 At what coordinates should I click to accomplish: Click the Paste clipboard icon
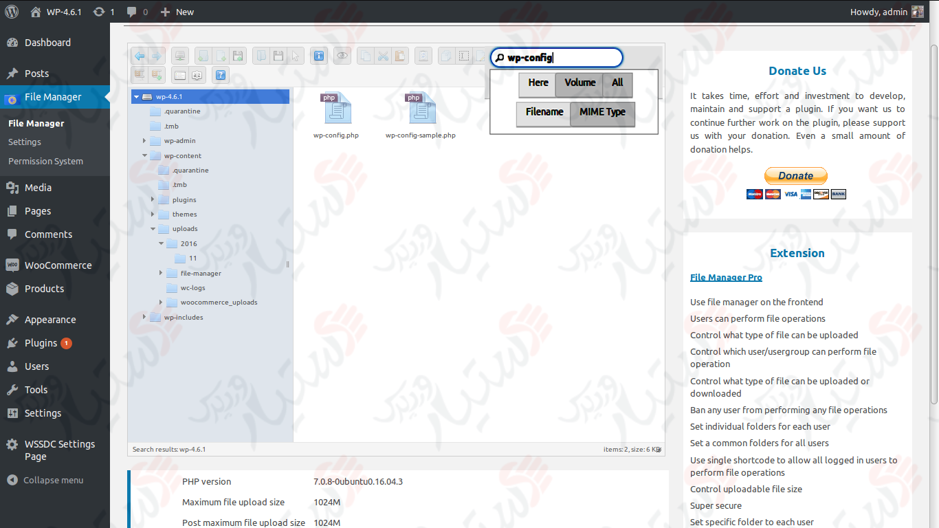tap(399, 56)
